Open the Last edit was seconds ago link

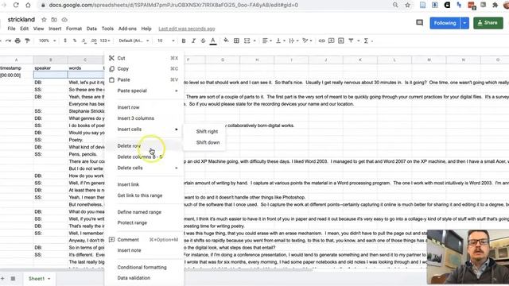pos(187,29)
